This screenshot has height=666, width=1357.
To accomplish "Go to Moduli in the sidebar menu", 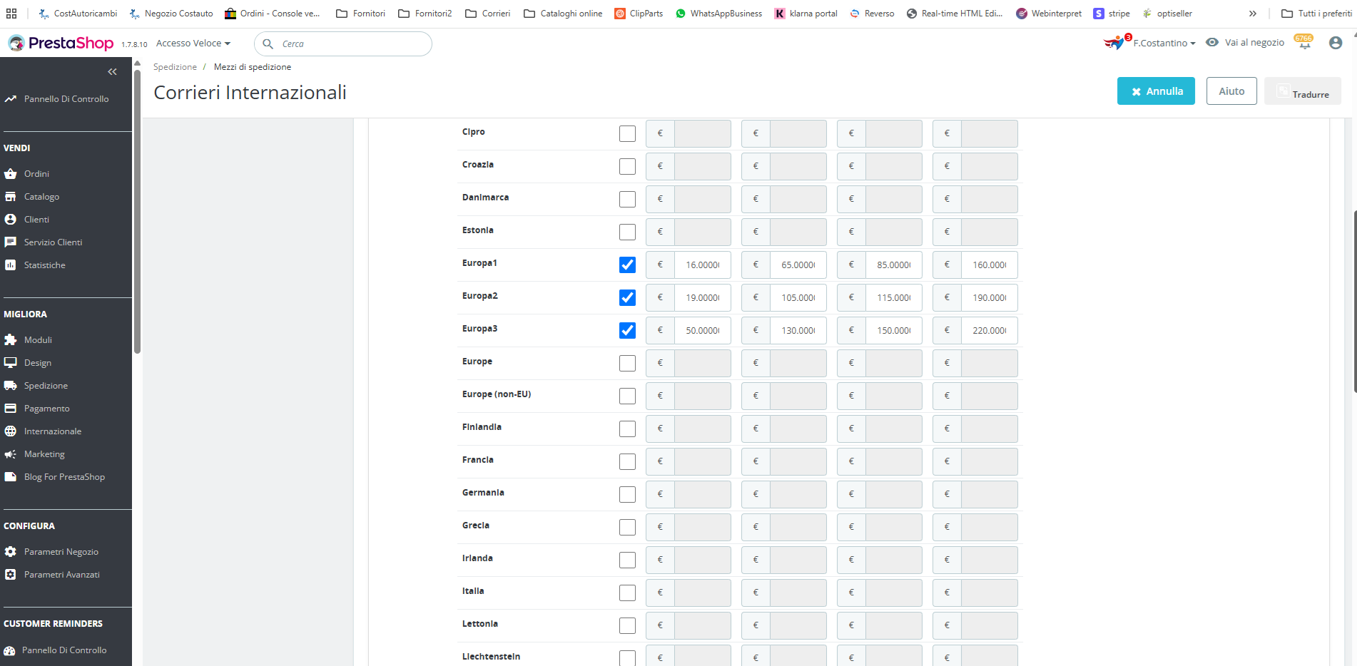I will pos(38,340).
